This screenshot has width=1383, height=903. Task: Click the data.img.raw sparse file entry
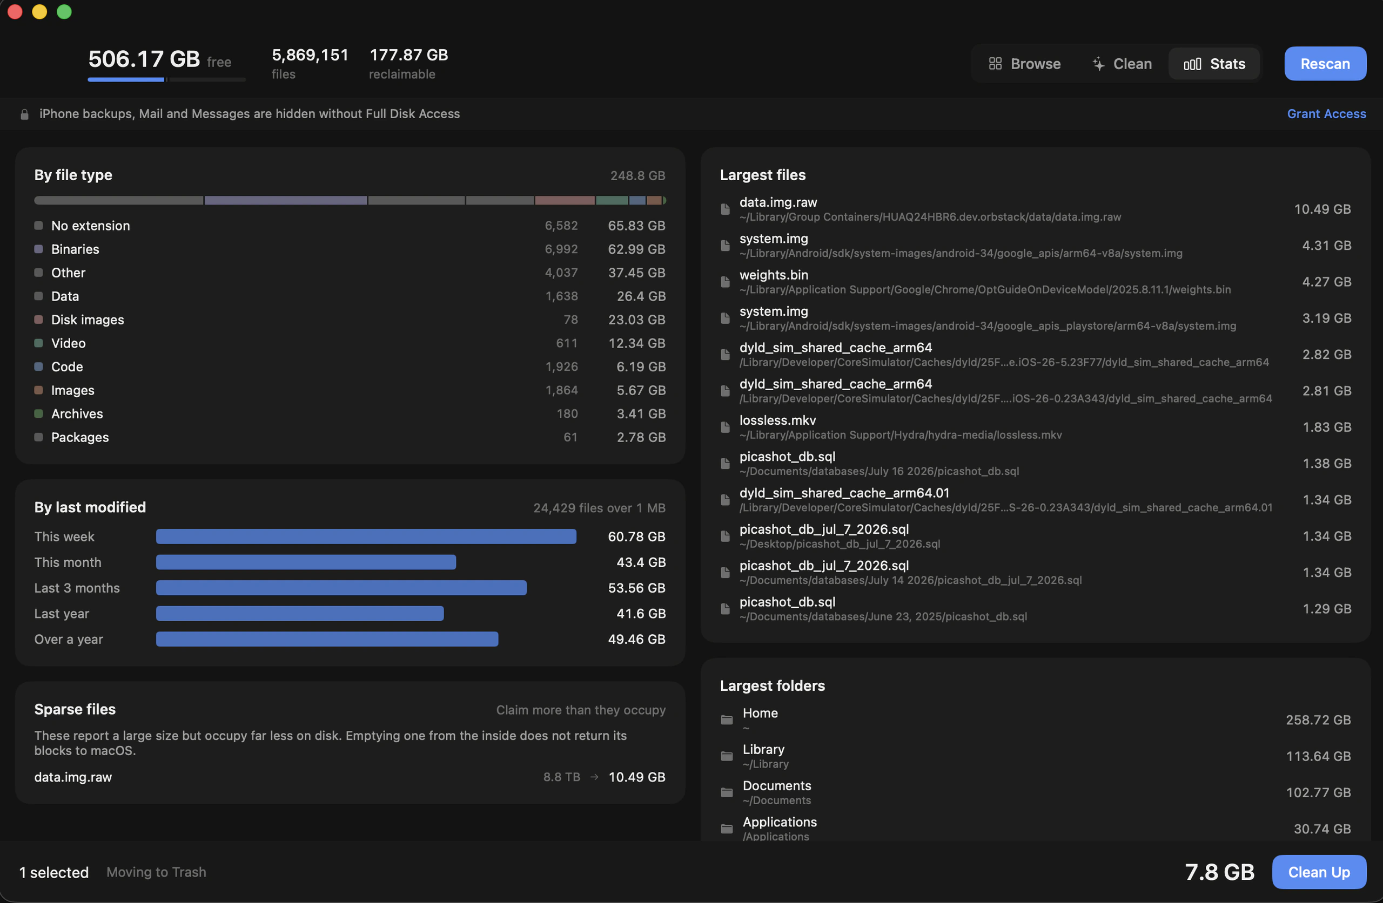point(350,777)
